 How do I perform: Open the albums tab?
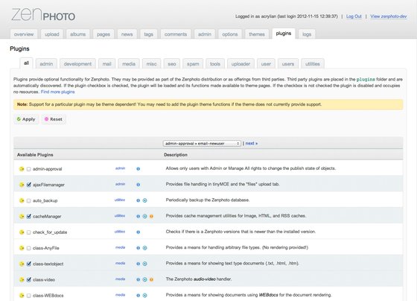pos(77,34)
